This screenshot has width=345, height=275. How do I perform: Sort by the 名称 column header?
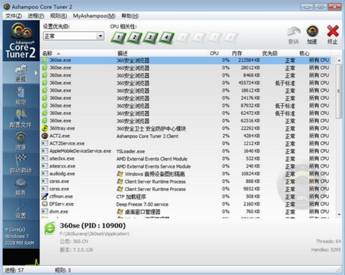(78, 53)
